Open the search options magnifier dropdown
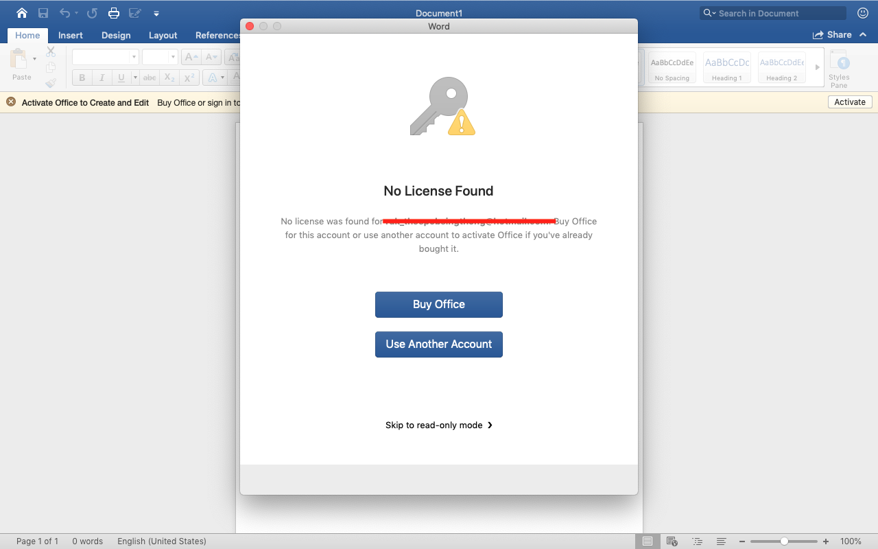The height and width of the screenshot is (549, 878). pos(709,13)
